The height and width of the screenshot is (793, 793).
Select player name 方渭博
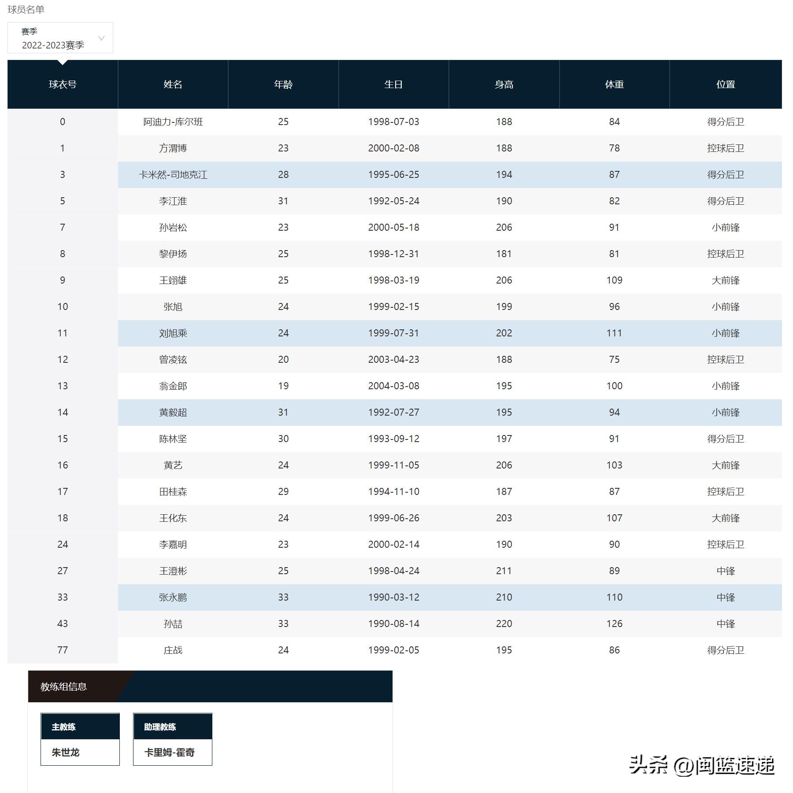click(173, 148)
